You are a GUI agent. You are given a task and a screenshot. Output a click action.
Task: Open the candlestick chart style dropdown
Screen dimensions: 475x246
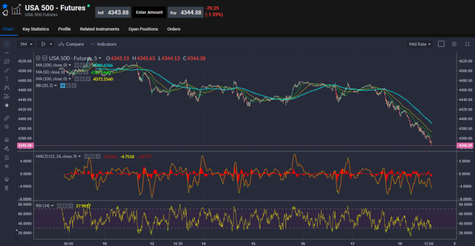click(x=46, y=44)
